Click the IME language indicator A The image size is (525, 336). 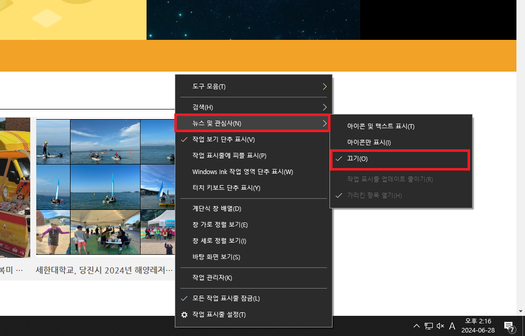(x=452, y=326)
